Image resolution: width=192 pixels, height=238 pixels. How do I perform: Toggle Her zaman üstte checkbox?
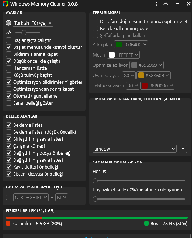tap(9, 68)
